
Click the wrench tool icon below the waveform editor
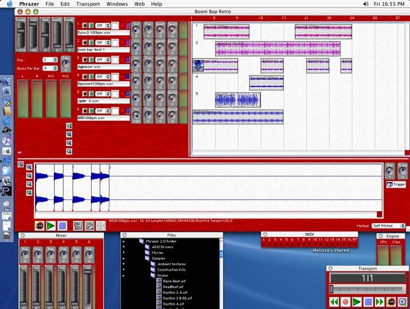[89, 226]
